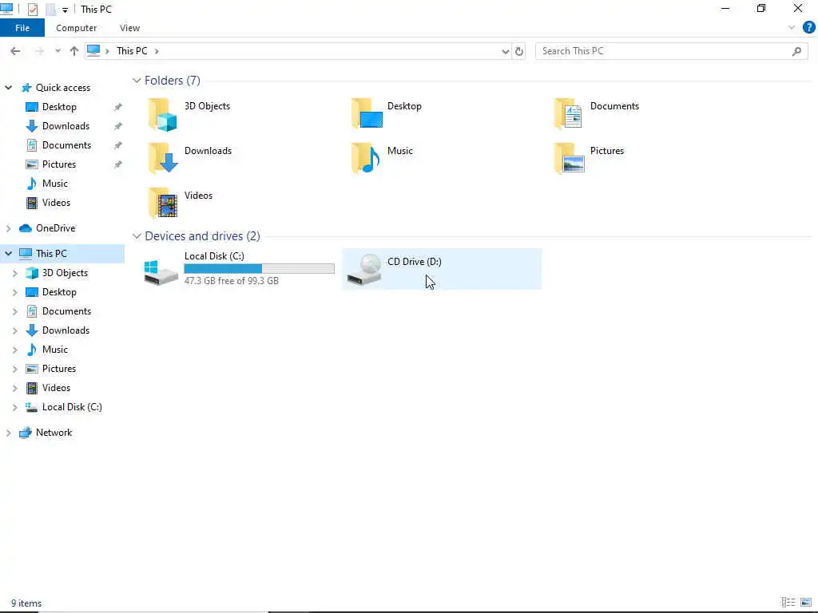Click the Local Disk (C:) capacity bar
This screenshot has width=818, height=613.
click(260, 268)
